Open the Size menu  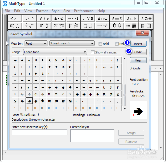(x=67, y=11)
